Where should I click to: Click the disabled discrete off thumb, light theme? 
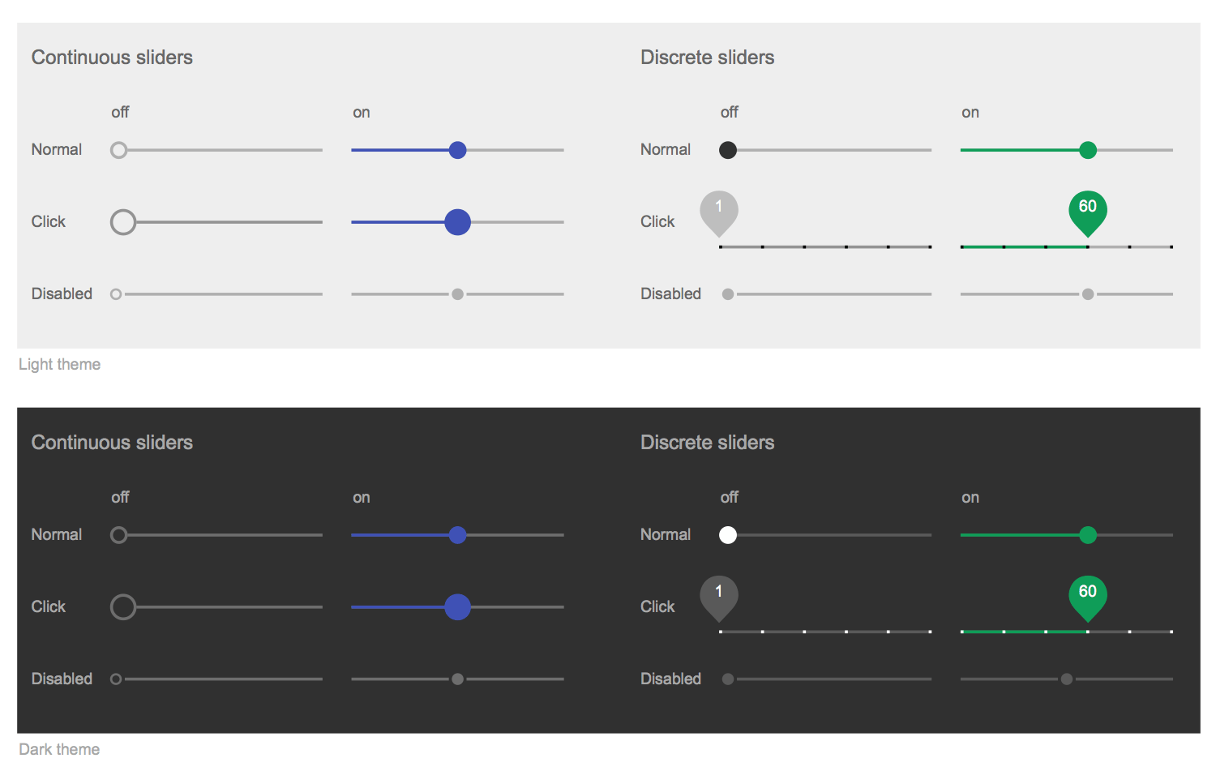(x=728, y=294)
